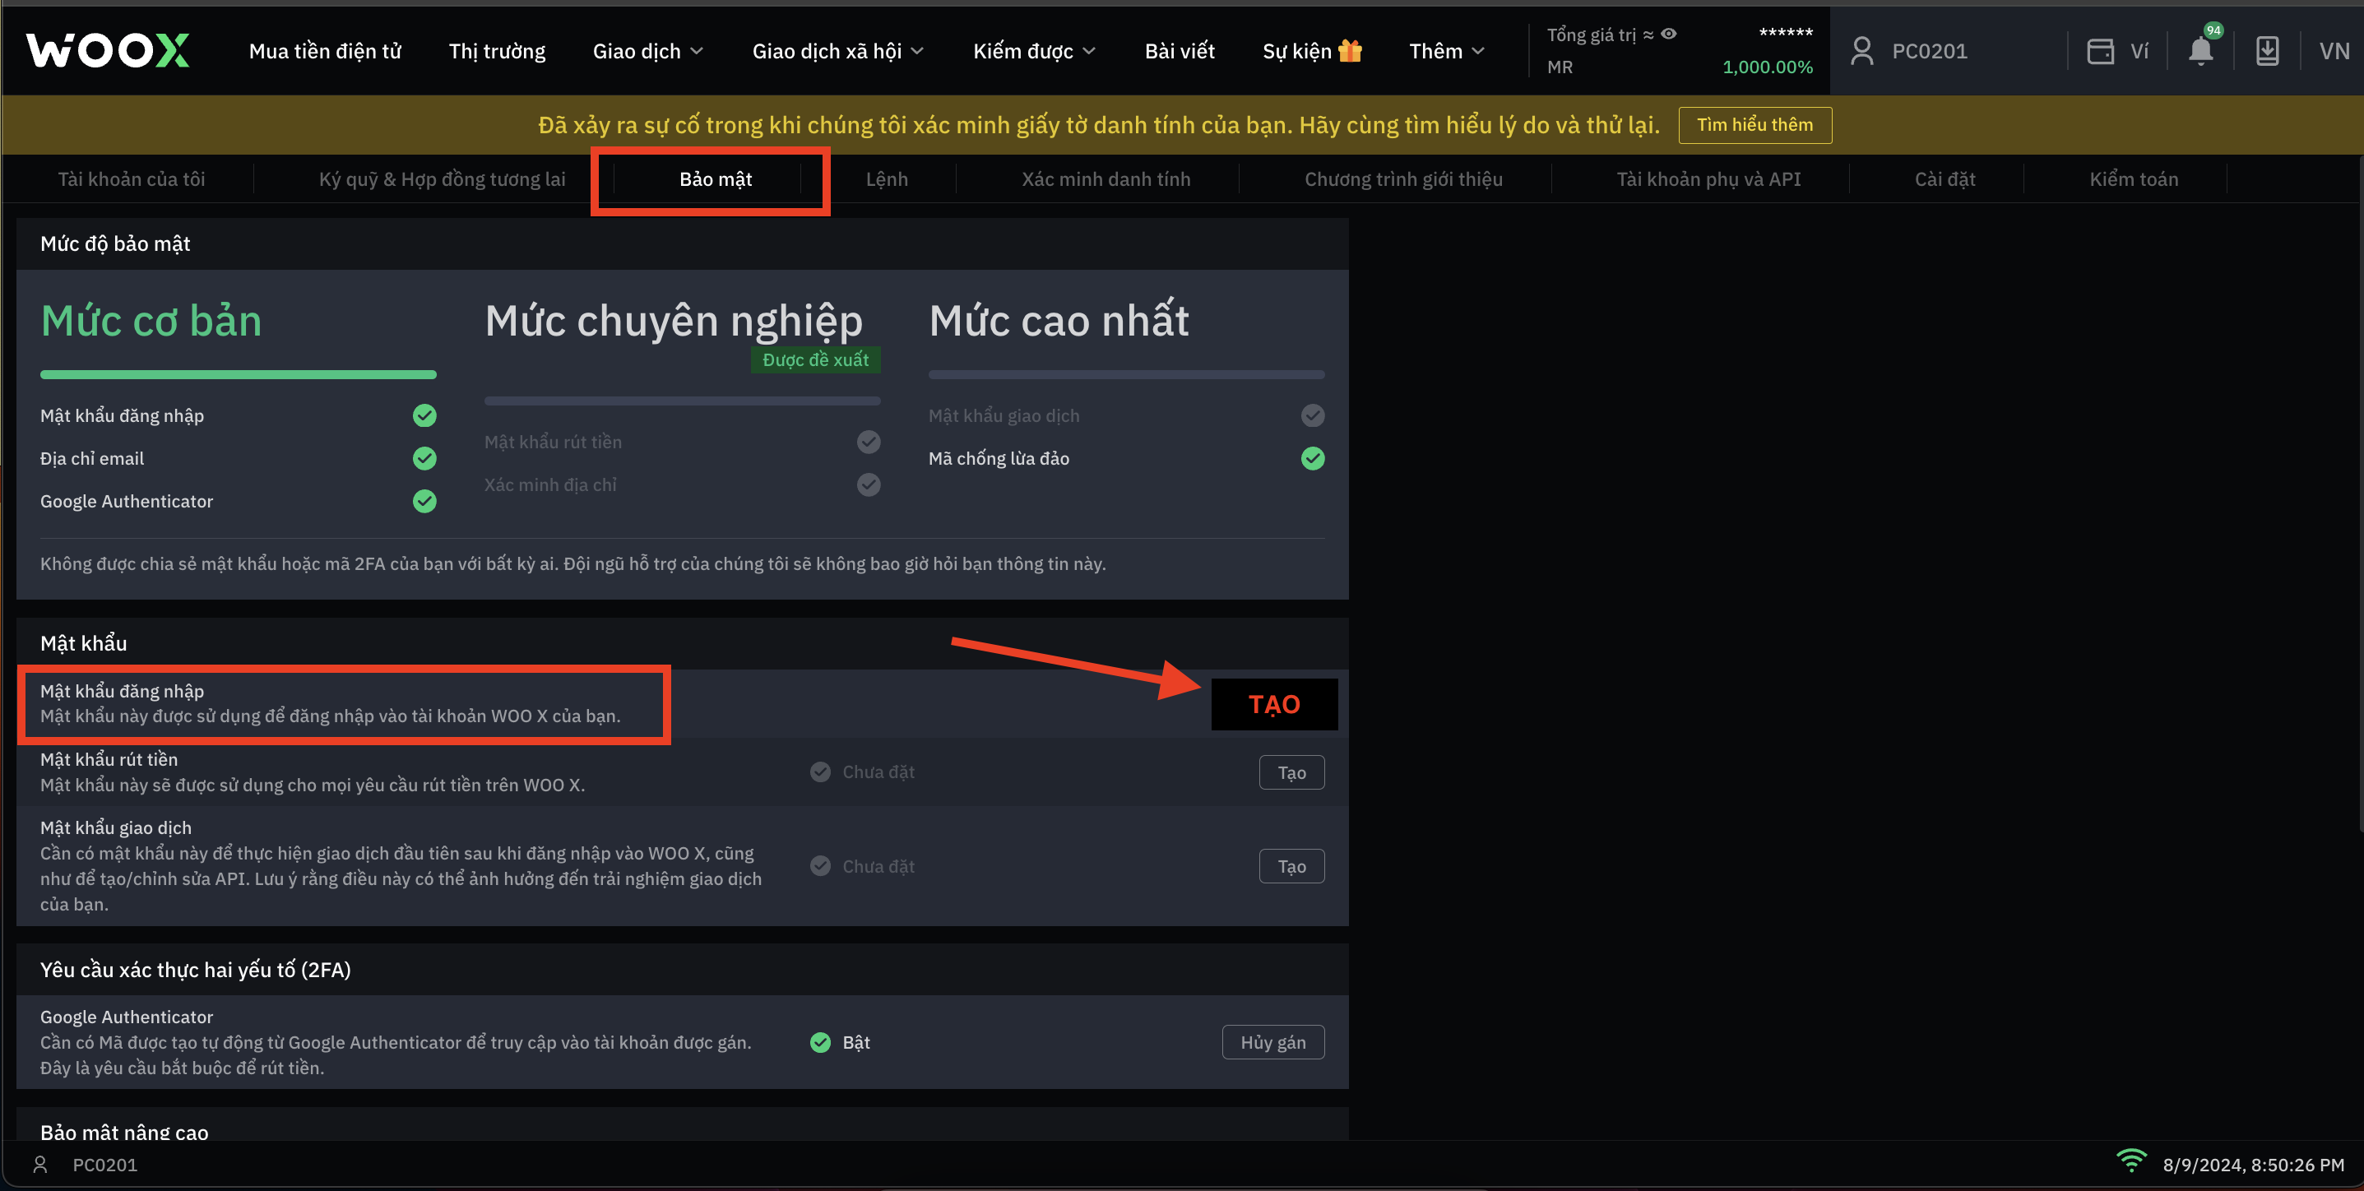Click the Mật khẩu section header
Screen dimensions: 2364x1191
click(x=84, y=643)
